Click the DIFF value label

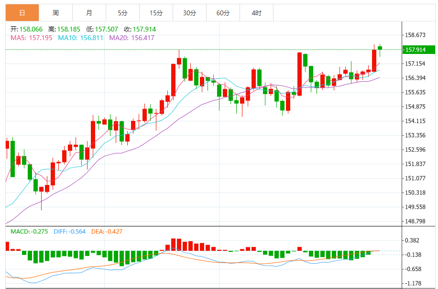(70, 232)
